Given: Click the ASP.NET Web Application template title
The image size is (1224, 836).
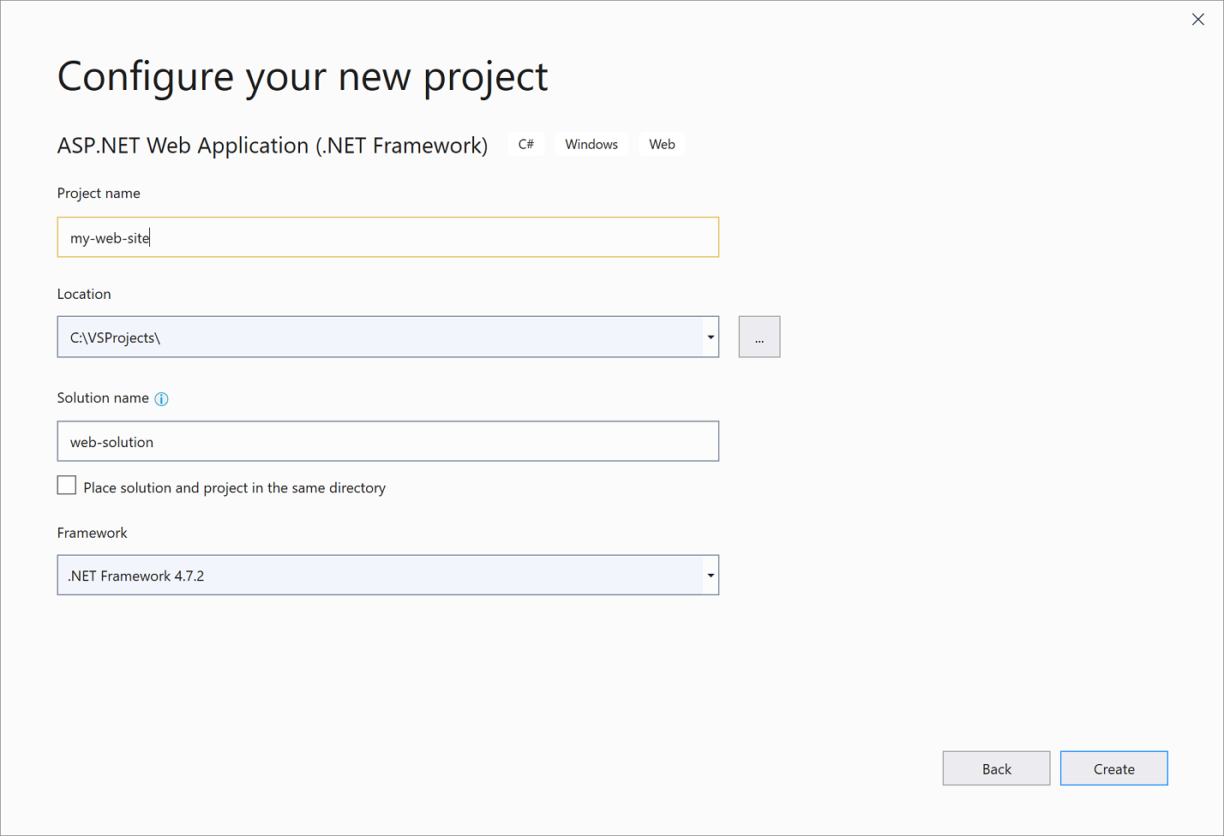Looking at the screenshot, I should click(x=273, y=146).
